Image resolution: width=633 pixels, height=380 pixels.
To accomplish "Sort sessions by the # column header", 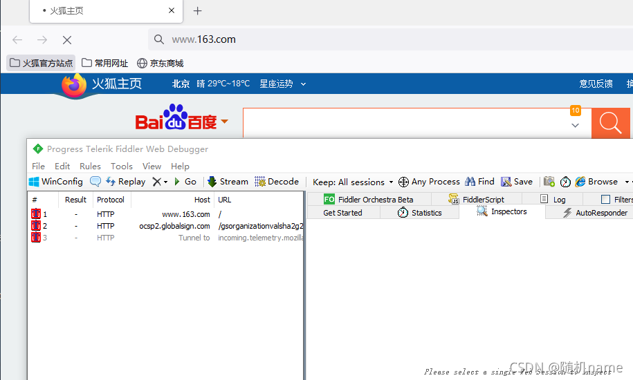I will click(44, 200).
